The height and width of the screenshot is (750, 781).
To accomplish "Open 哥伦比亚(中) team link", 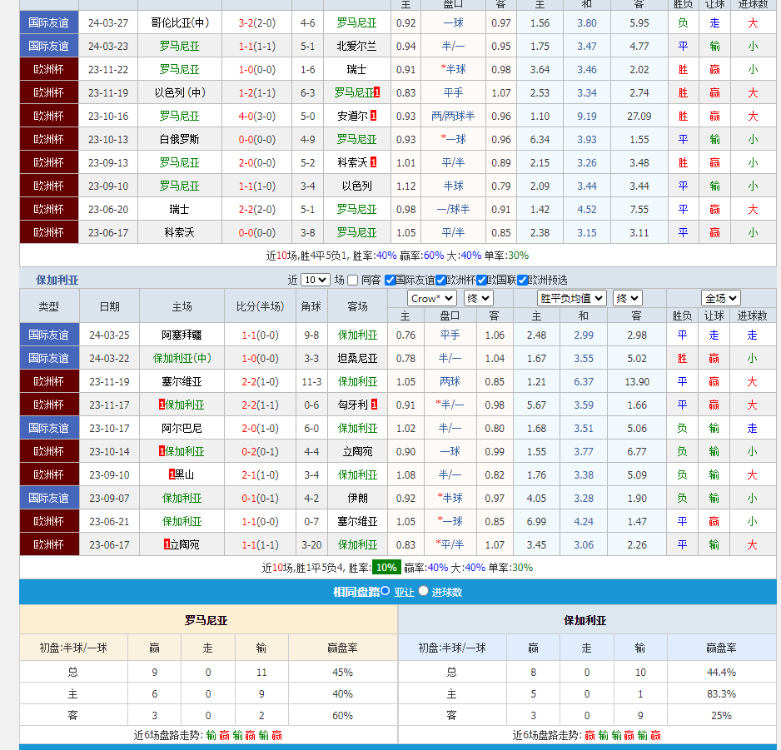I will click(x=180, y=23).
